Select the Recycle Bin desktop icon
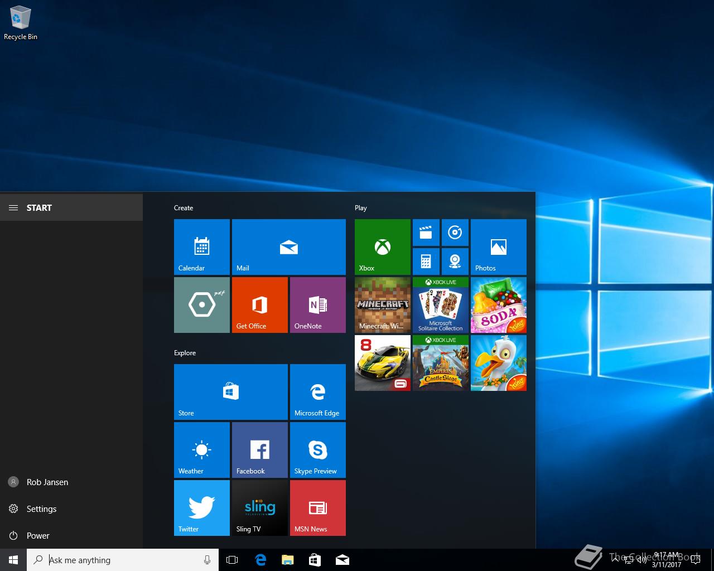 point(21,23)
